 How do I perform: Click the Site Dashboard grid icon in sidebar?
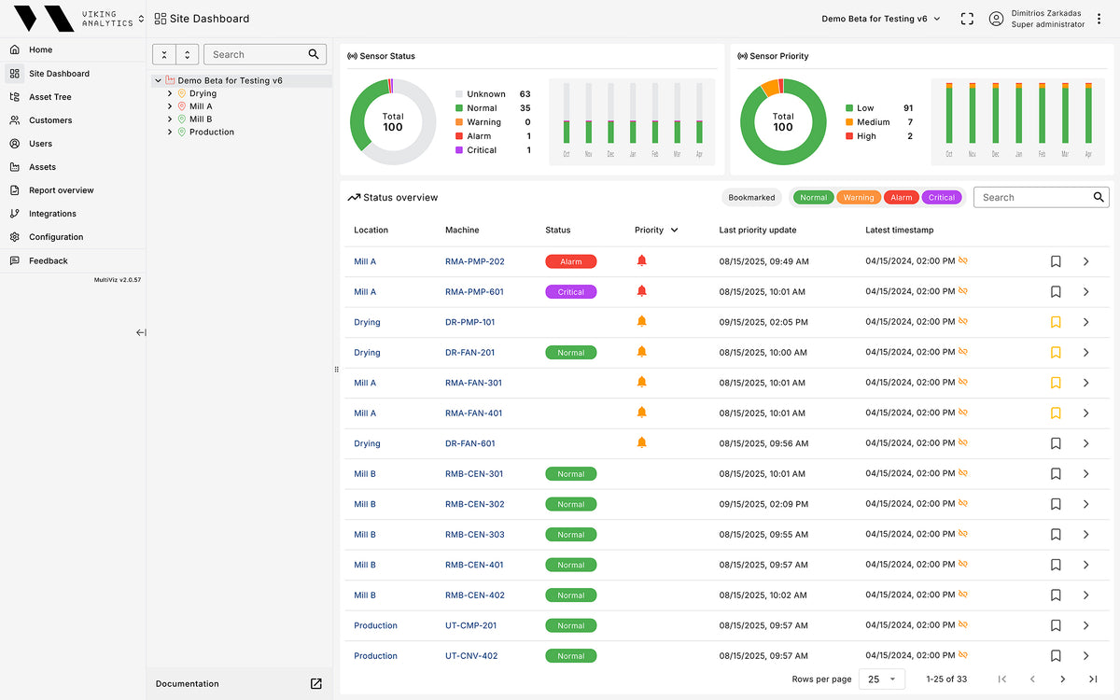pyautogui.click(x=14, y=74)
